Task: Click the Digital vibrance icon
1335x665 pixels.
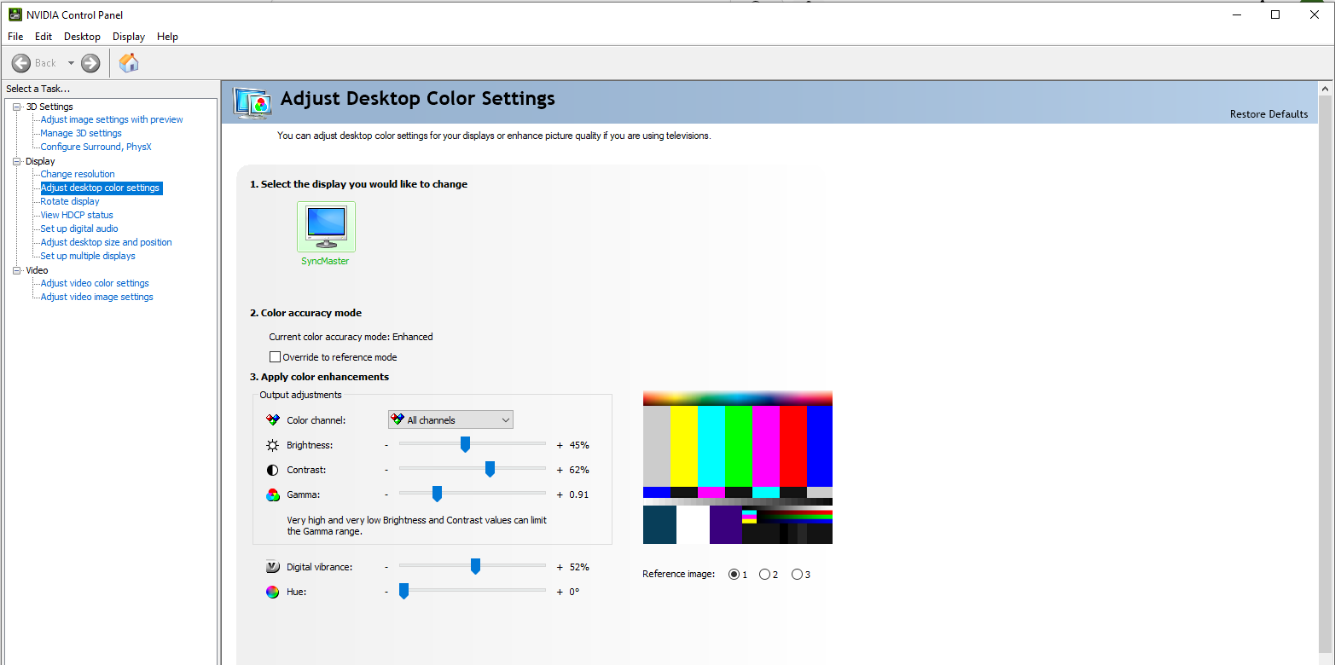Action: point(272,567)
